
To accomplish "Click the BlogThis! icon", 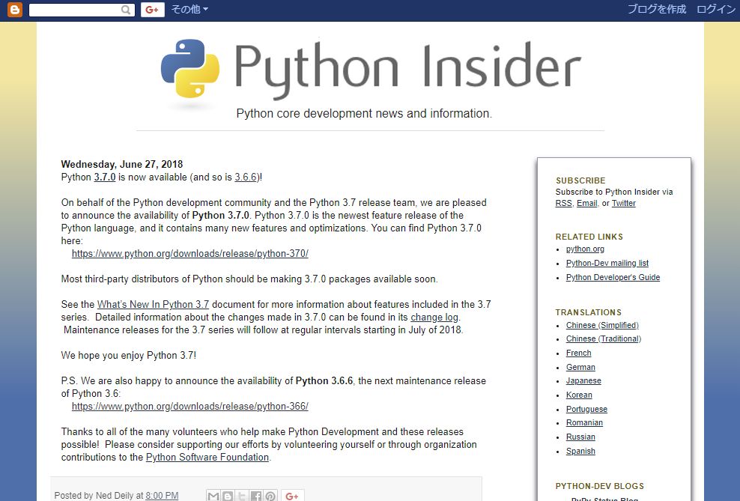I will point(227,495).
